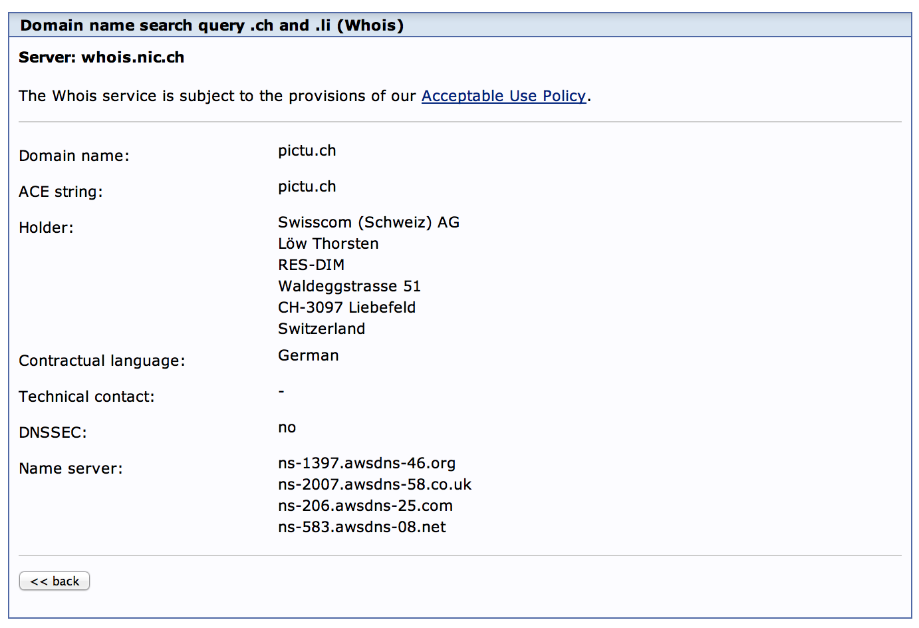Click the German language value
Screen dimensions: 919x628
tap(308, 355)
